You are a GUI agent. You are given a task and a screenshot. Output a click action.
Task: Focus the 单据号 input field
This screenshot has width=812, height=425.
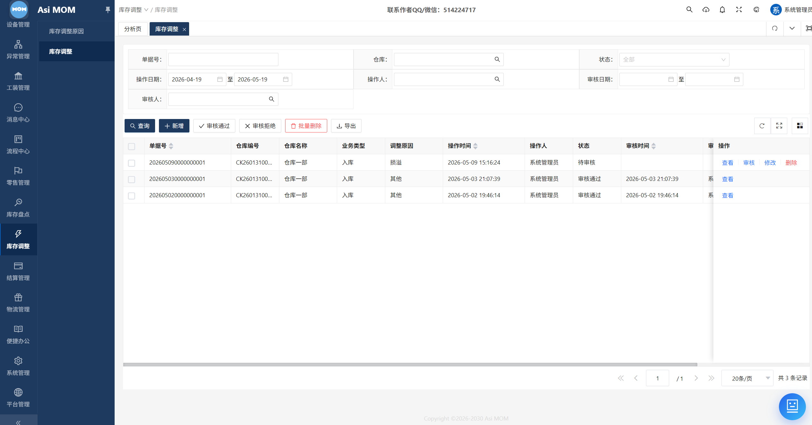(x=223, y=59)
